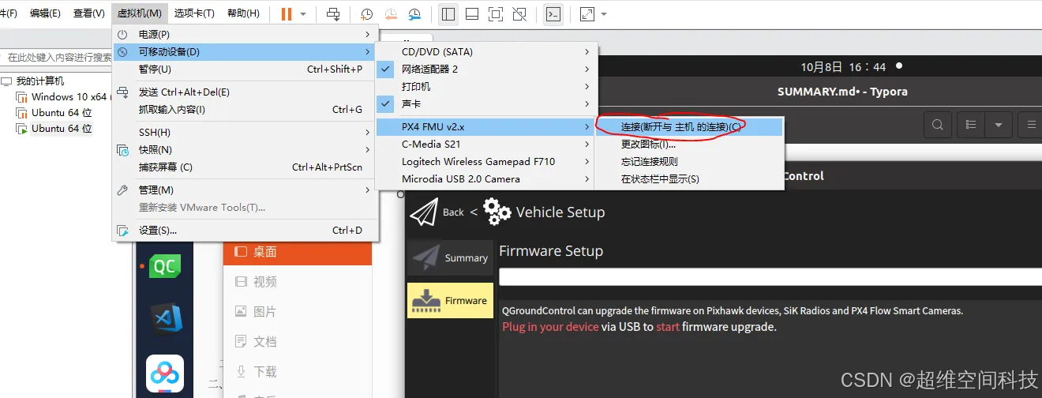
Task: Select the running Ubuntu 64 位 VM
Action: pos(62,129)
